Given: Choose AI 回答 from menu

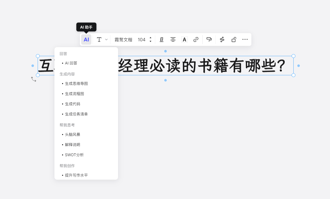Looking at the screenshot, I should tap(86, 63).
